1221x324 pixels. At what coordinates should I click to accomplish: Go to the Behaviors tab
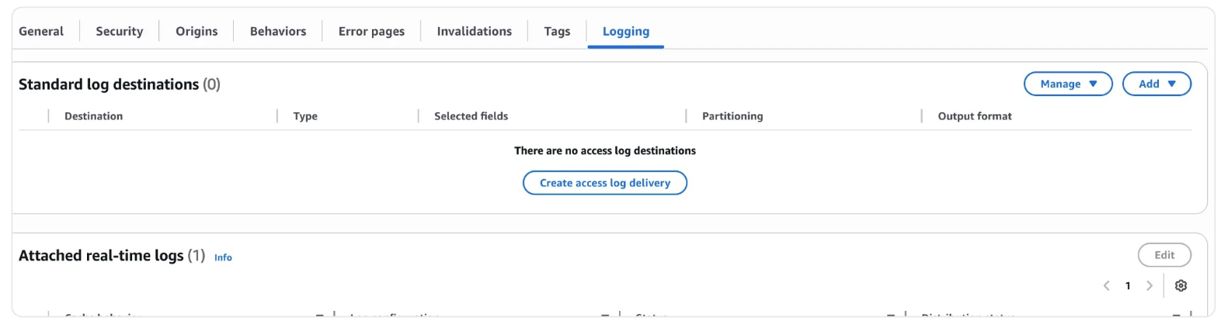pyautogui.click(x=278, y=31)
